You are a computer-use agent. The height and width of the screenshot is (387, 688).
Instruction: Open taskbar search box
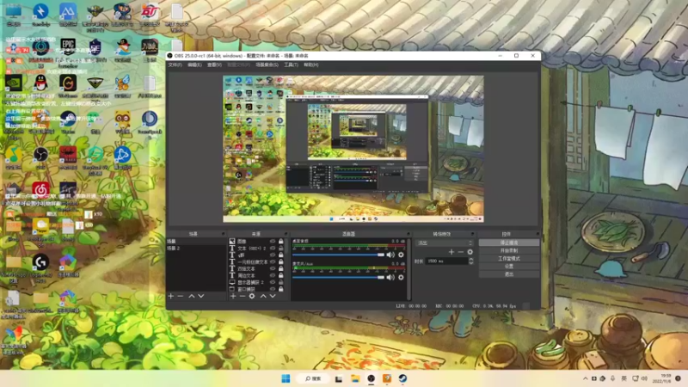[313, 378]
